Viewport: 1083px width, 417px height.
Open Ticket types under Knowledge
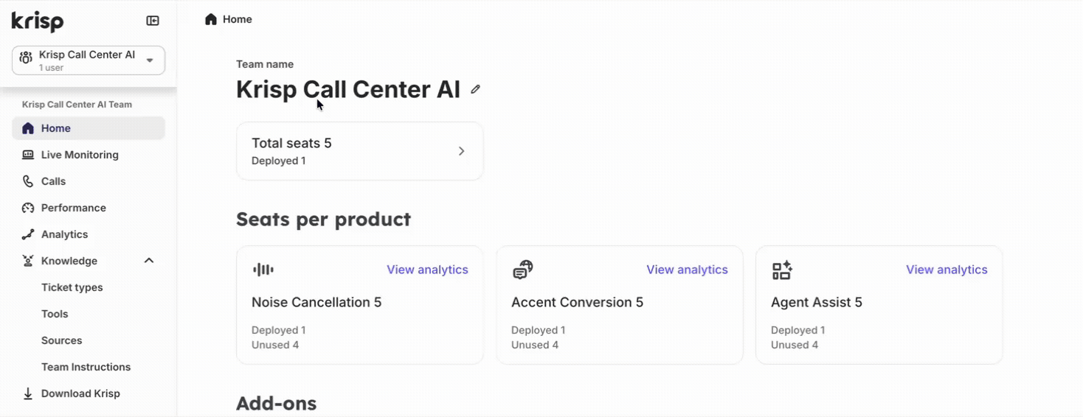(72, 287)
